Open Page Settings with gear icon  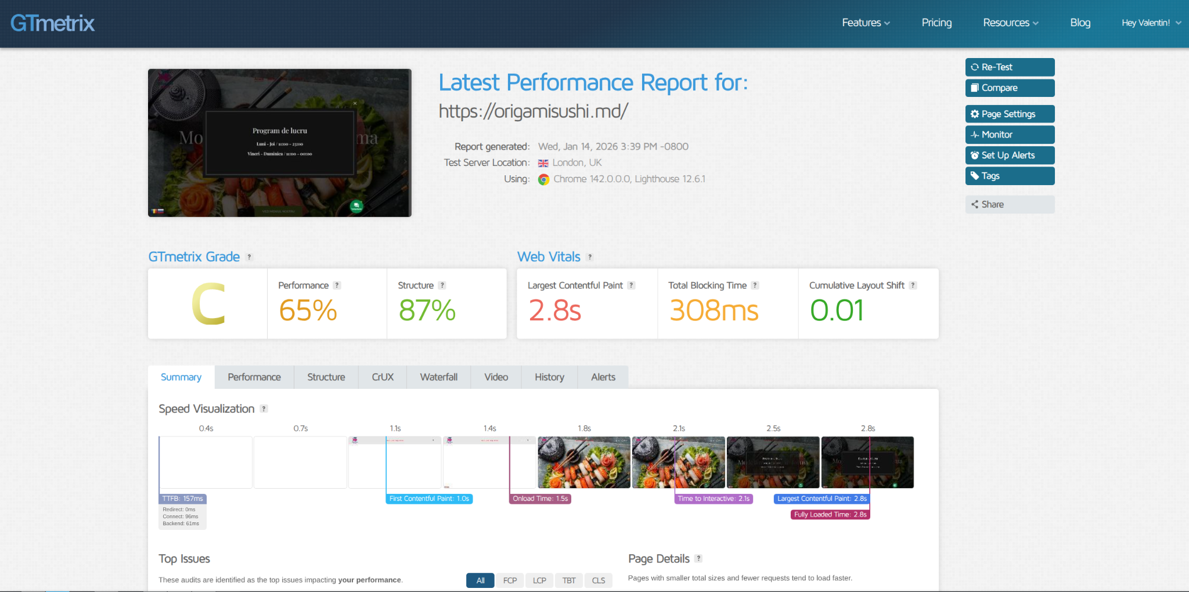click(x=1009, y=114)
